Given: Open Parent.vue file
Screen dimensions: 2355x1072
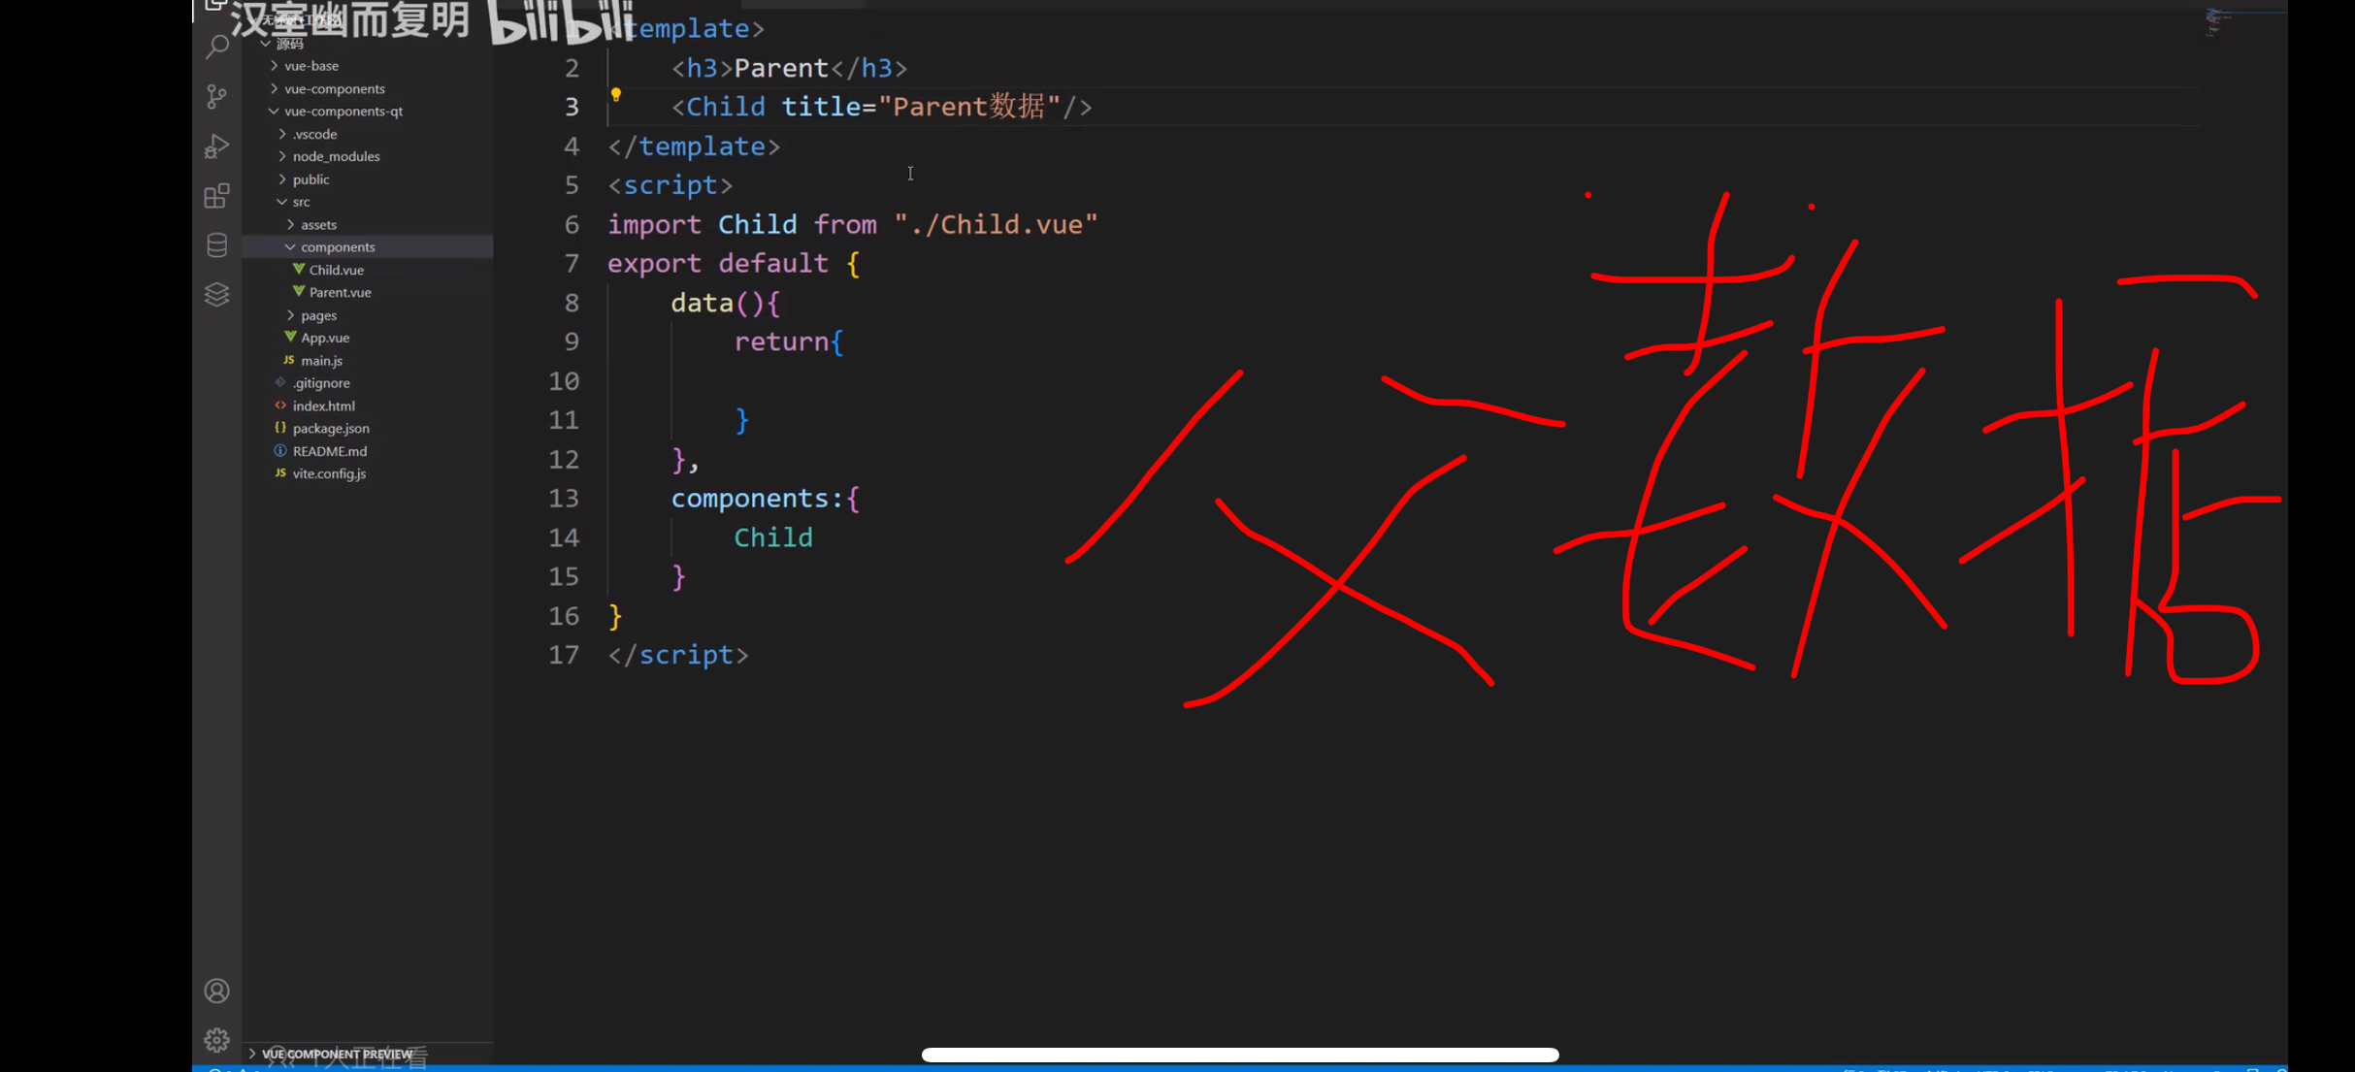Looking at the screenshot, I should pyautogui.click(x=340, y=292).
